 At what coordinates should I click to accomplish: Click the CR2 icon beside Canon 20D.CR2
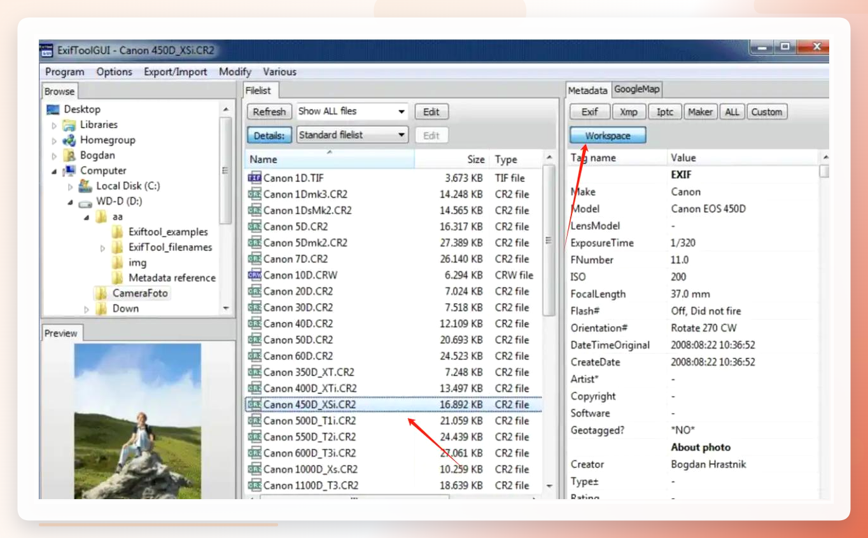pyautogui.click(x=255, y=292)
